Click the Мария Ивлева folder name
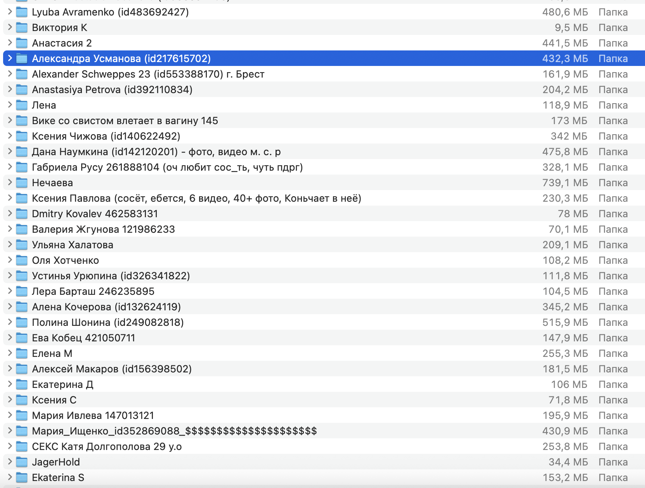The image size is (645, 488). [x=93, y=415]
